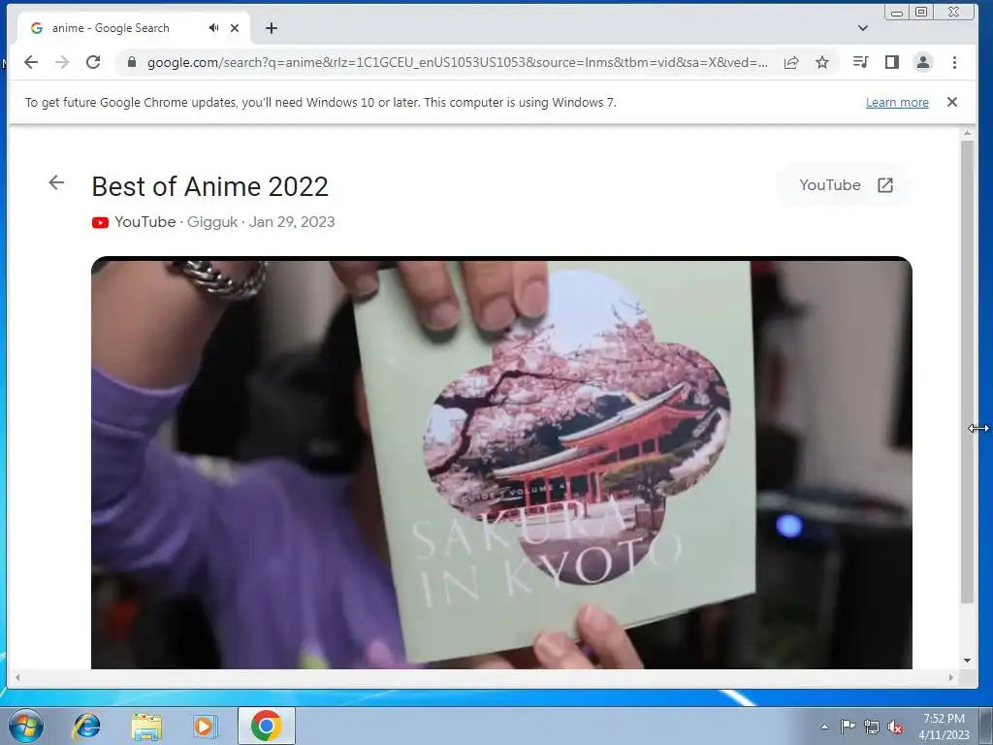Show hidden tray icons arrow

(x=824, y=727)
